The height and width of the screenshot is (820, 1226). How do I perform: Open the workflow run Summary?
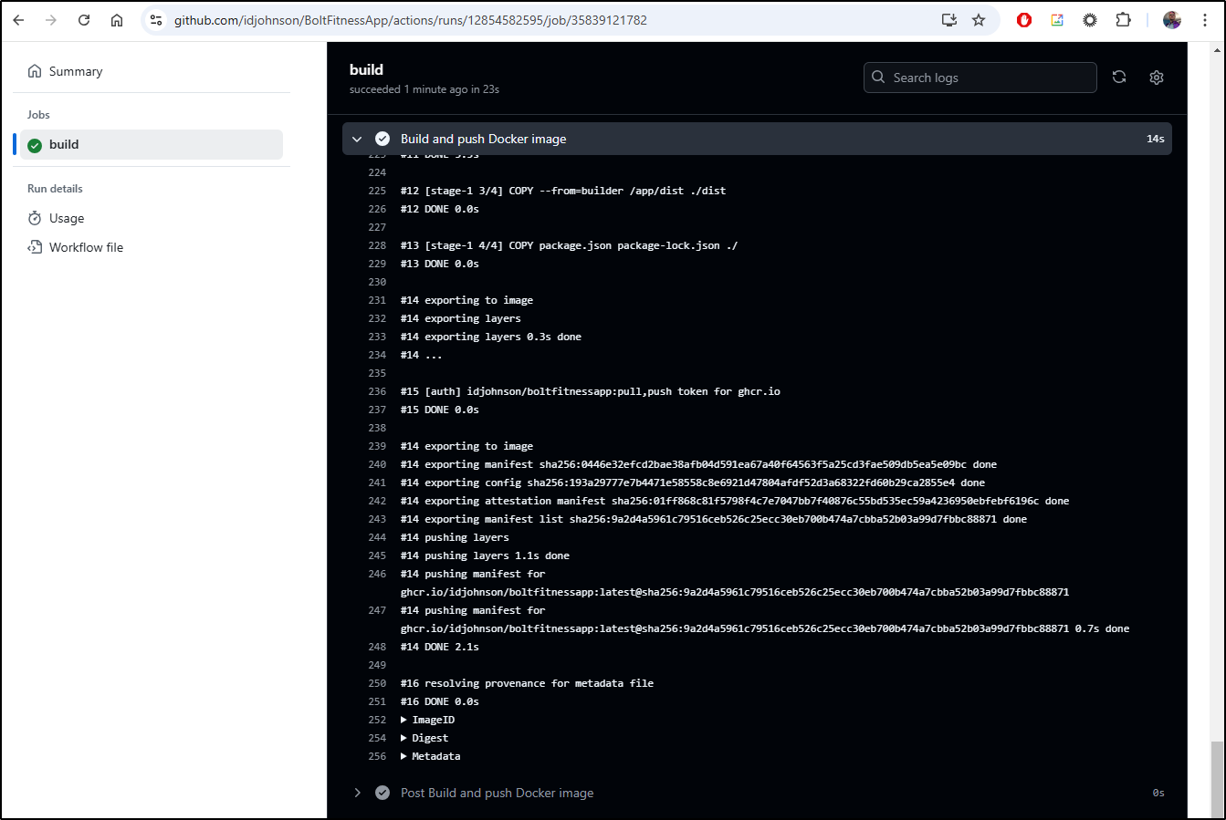pos(76,71)
